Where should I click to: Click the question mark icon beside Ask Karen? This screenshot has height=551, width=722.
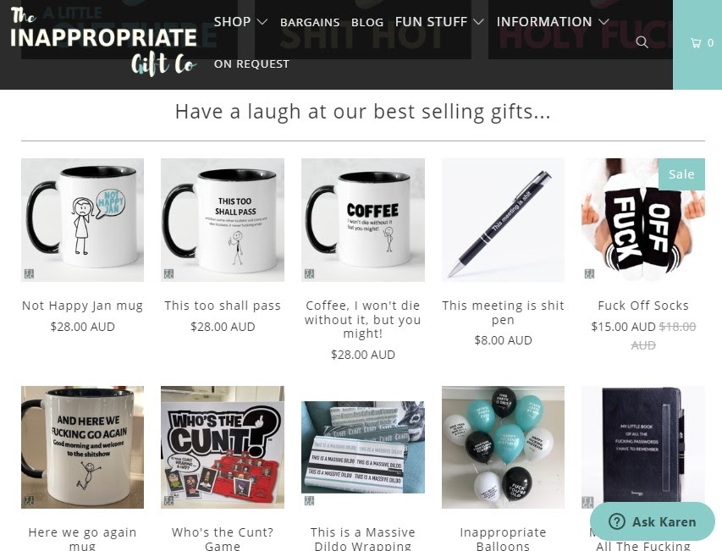click(616, 521)
